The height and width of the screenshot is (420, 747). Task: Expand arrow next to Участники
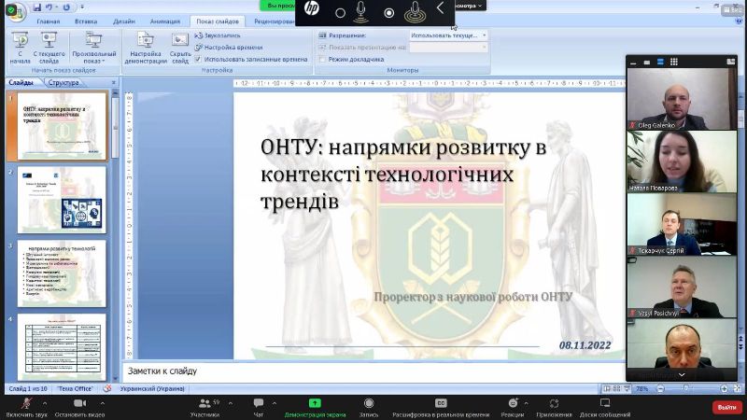coord(231,403)
